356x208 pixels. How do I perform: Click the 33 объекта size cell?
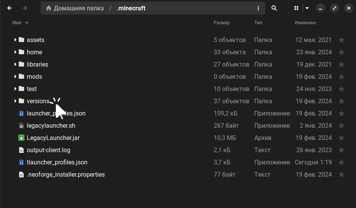tap(229, 52)
